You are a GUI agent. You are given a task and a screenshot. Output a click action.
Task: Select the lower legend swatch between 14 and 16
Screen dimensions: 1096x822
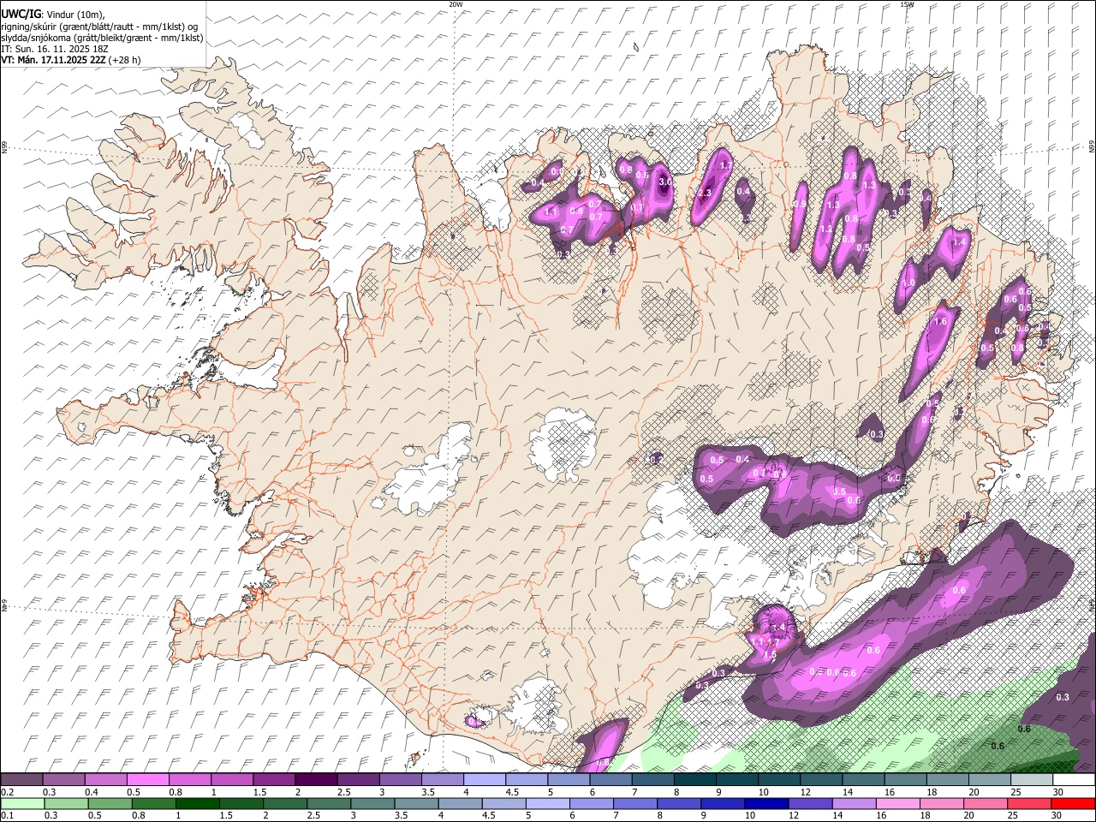coord(854,804)
